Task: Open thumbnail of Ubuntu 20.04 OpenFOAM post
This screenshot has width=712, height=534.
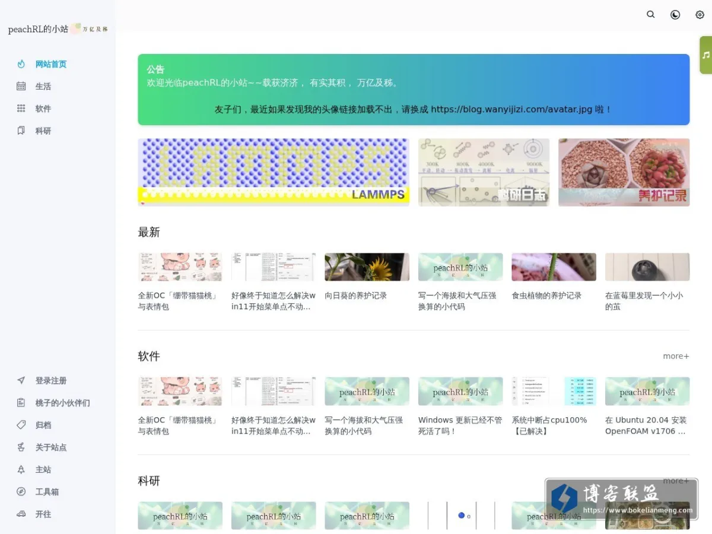Action: [x=647, y=392]
